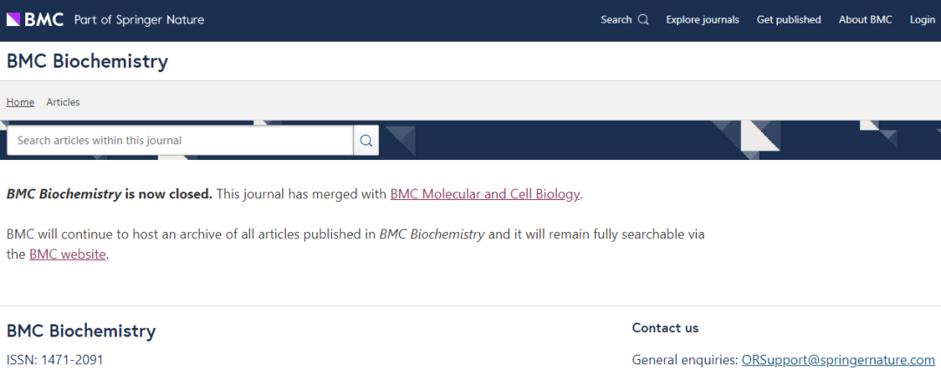Screen dimensions: 941x380
Task: Select the BMC Biochemistry footer heading
Action: (x=81, y=330)
